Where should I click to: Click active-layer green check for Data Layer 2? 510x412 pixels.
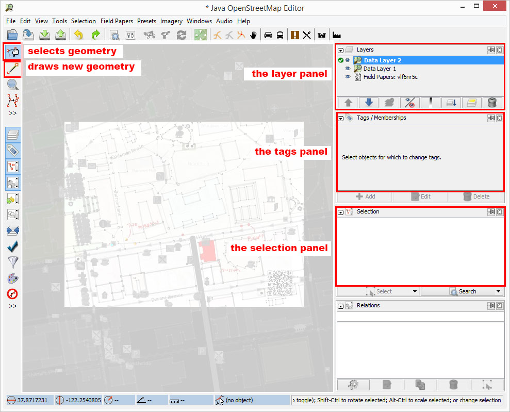tap(340, 60)
